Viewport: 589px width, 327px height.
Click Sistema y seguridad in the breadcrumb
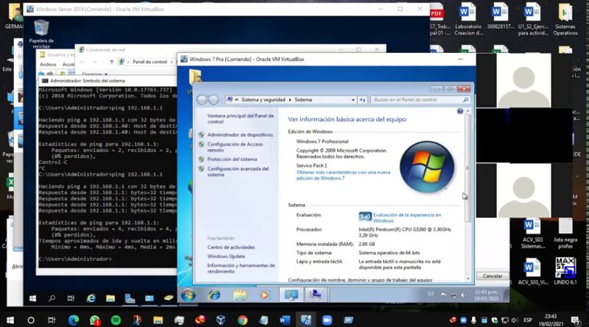[264, 100]
